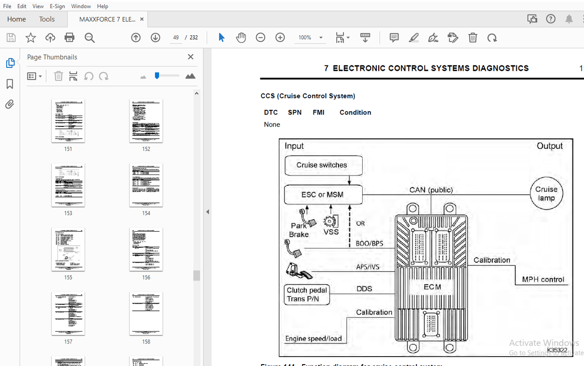The width and height of the screenshot is (584, 366).
Task: Open the E-Sign menu
Action: click(x=57, y=6)
